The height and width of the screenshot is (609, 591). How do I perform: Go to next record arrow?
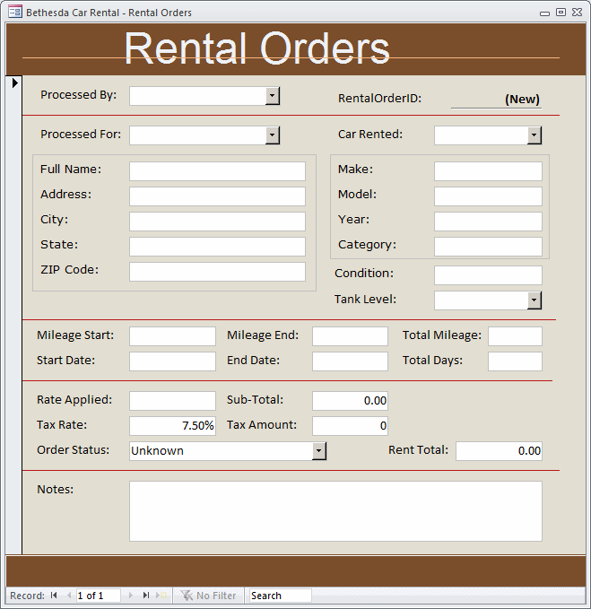pos(130,596)
